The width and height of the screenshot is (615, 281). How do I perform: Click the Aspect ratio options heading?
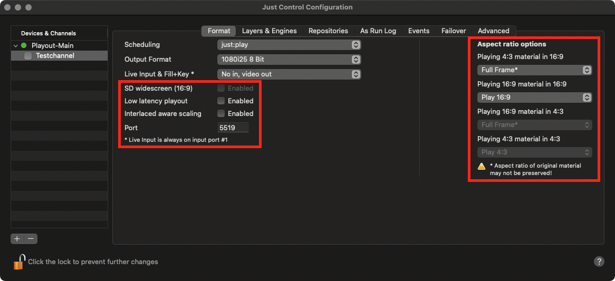pos(512,44)
